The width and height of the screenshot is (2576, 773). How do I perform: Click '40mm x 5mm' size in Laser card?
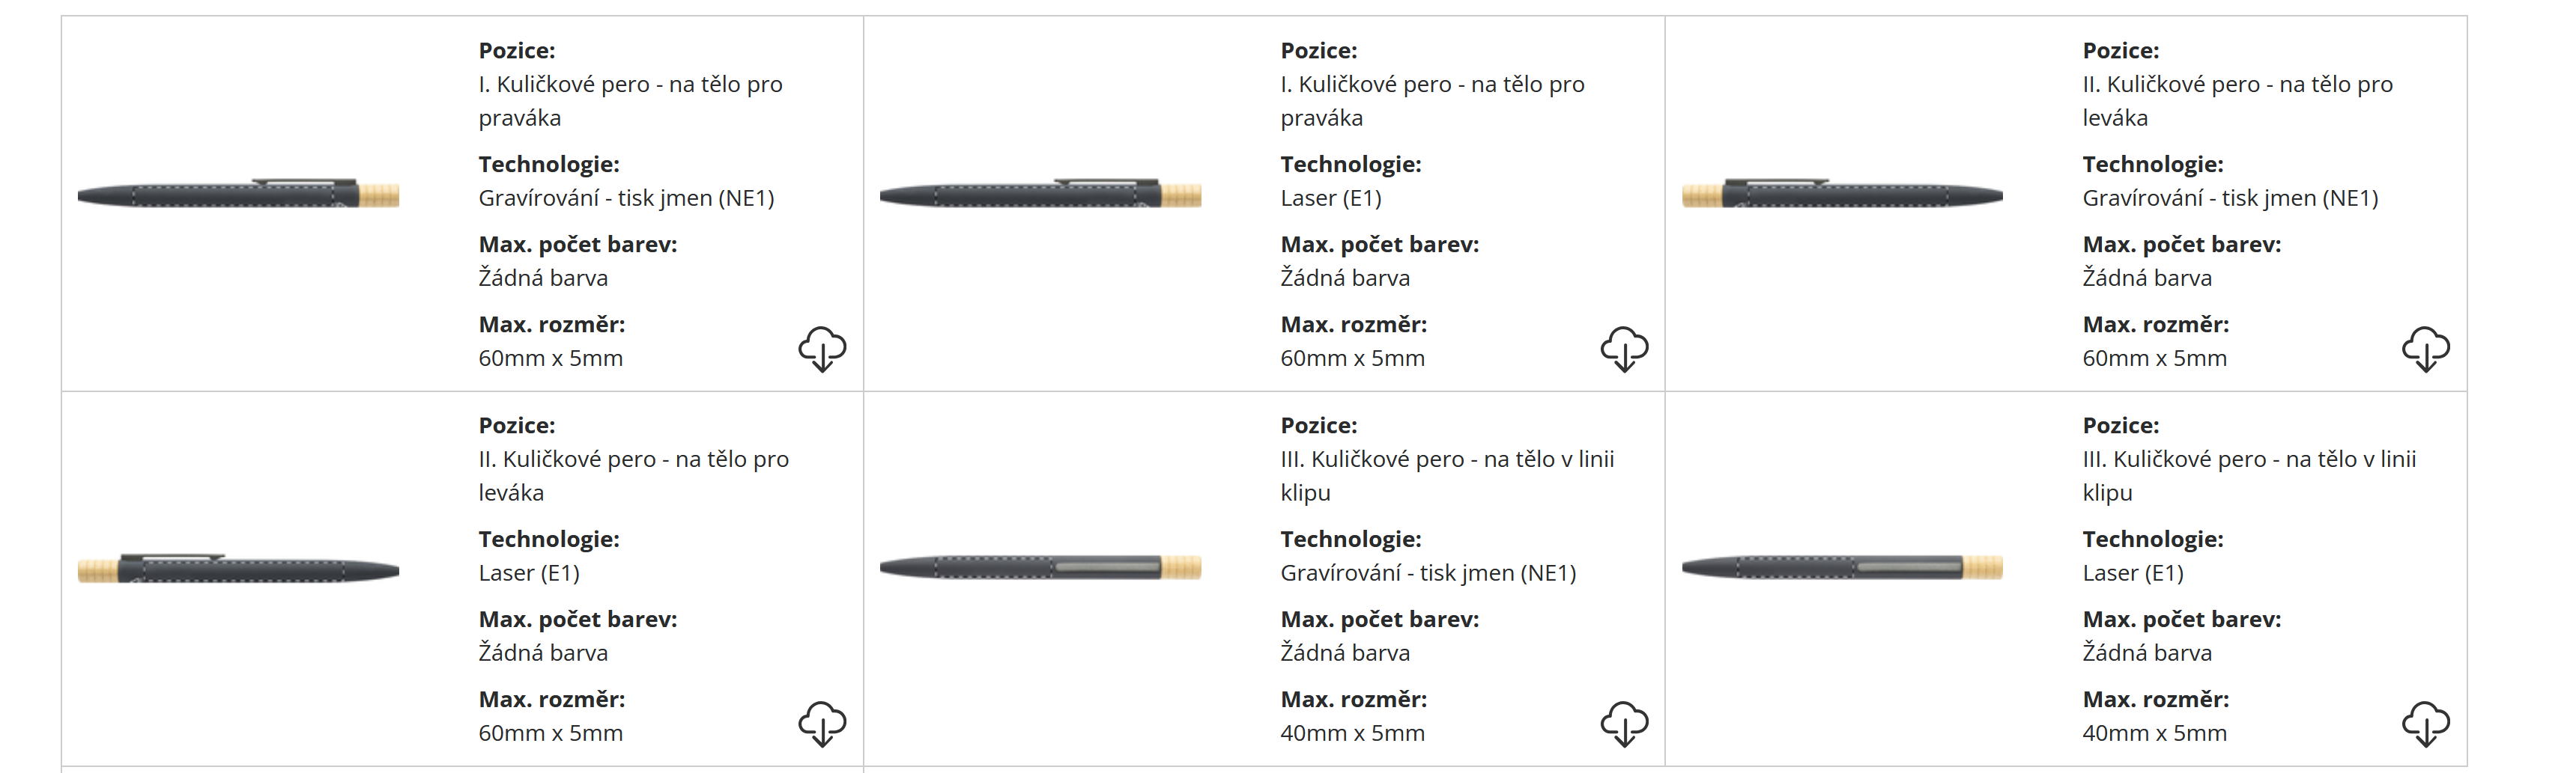coord(2154,733)
